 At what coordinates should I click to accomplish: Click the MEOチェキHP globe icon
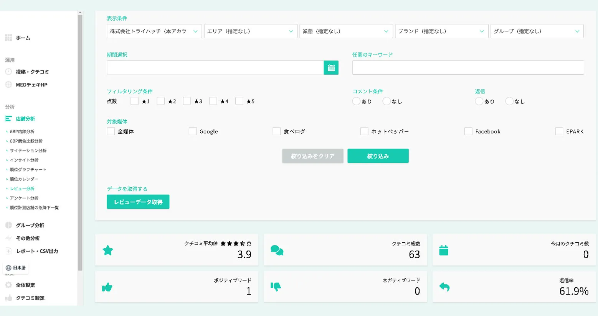pyautogui.click(x=8, y=85)
